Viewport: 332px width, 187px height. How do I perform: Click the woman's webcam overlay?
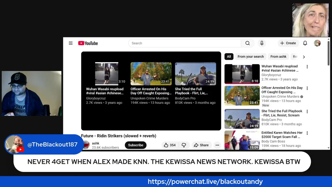(x=310, y=20)
